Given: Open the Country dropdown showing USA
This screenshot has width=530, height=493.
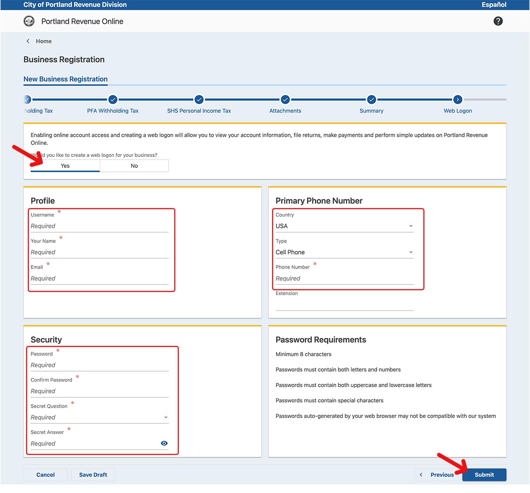Looking at the screenshot, I should click(x=344, y=226).
